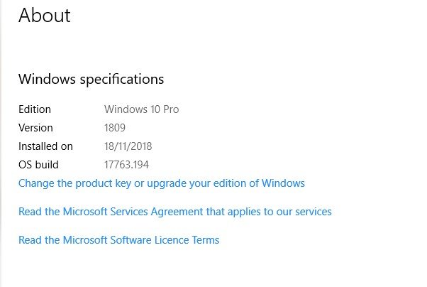Open the change product key link
The height and width of the screenshot is (287, 427).
click(x=161, y=183)
